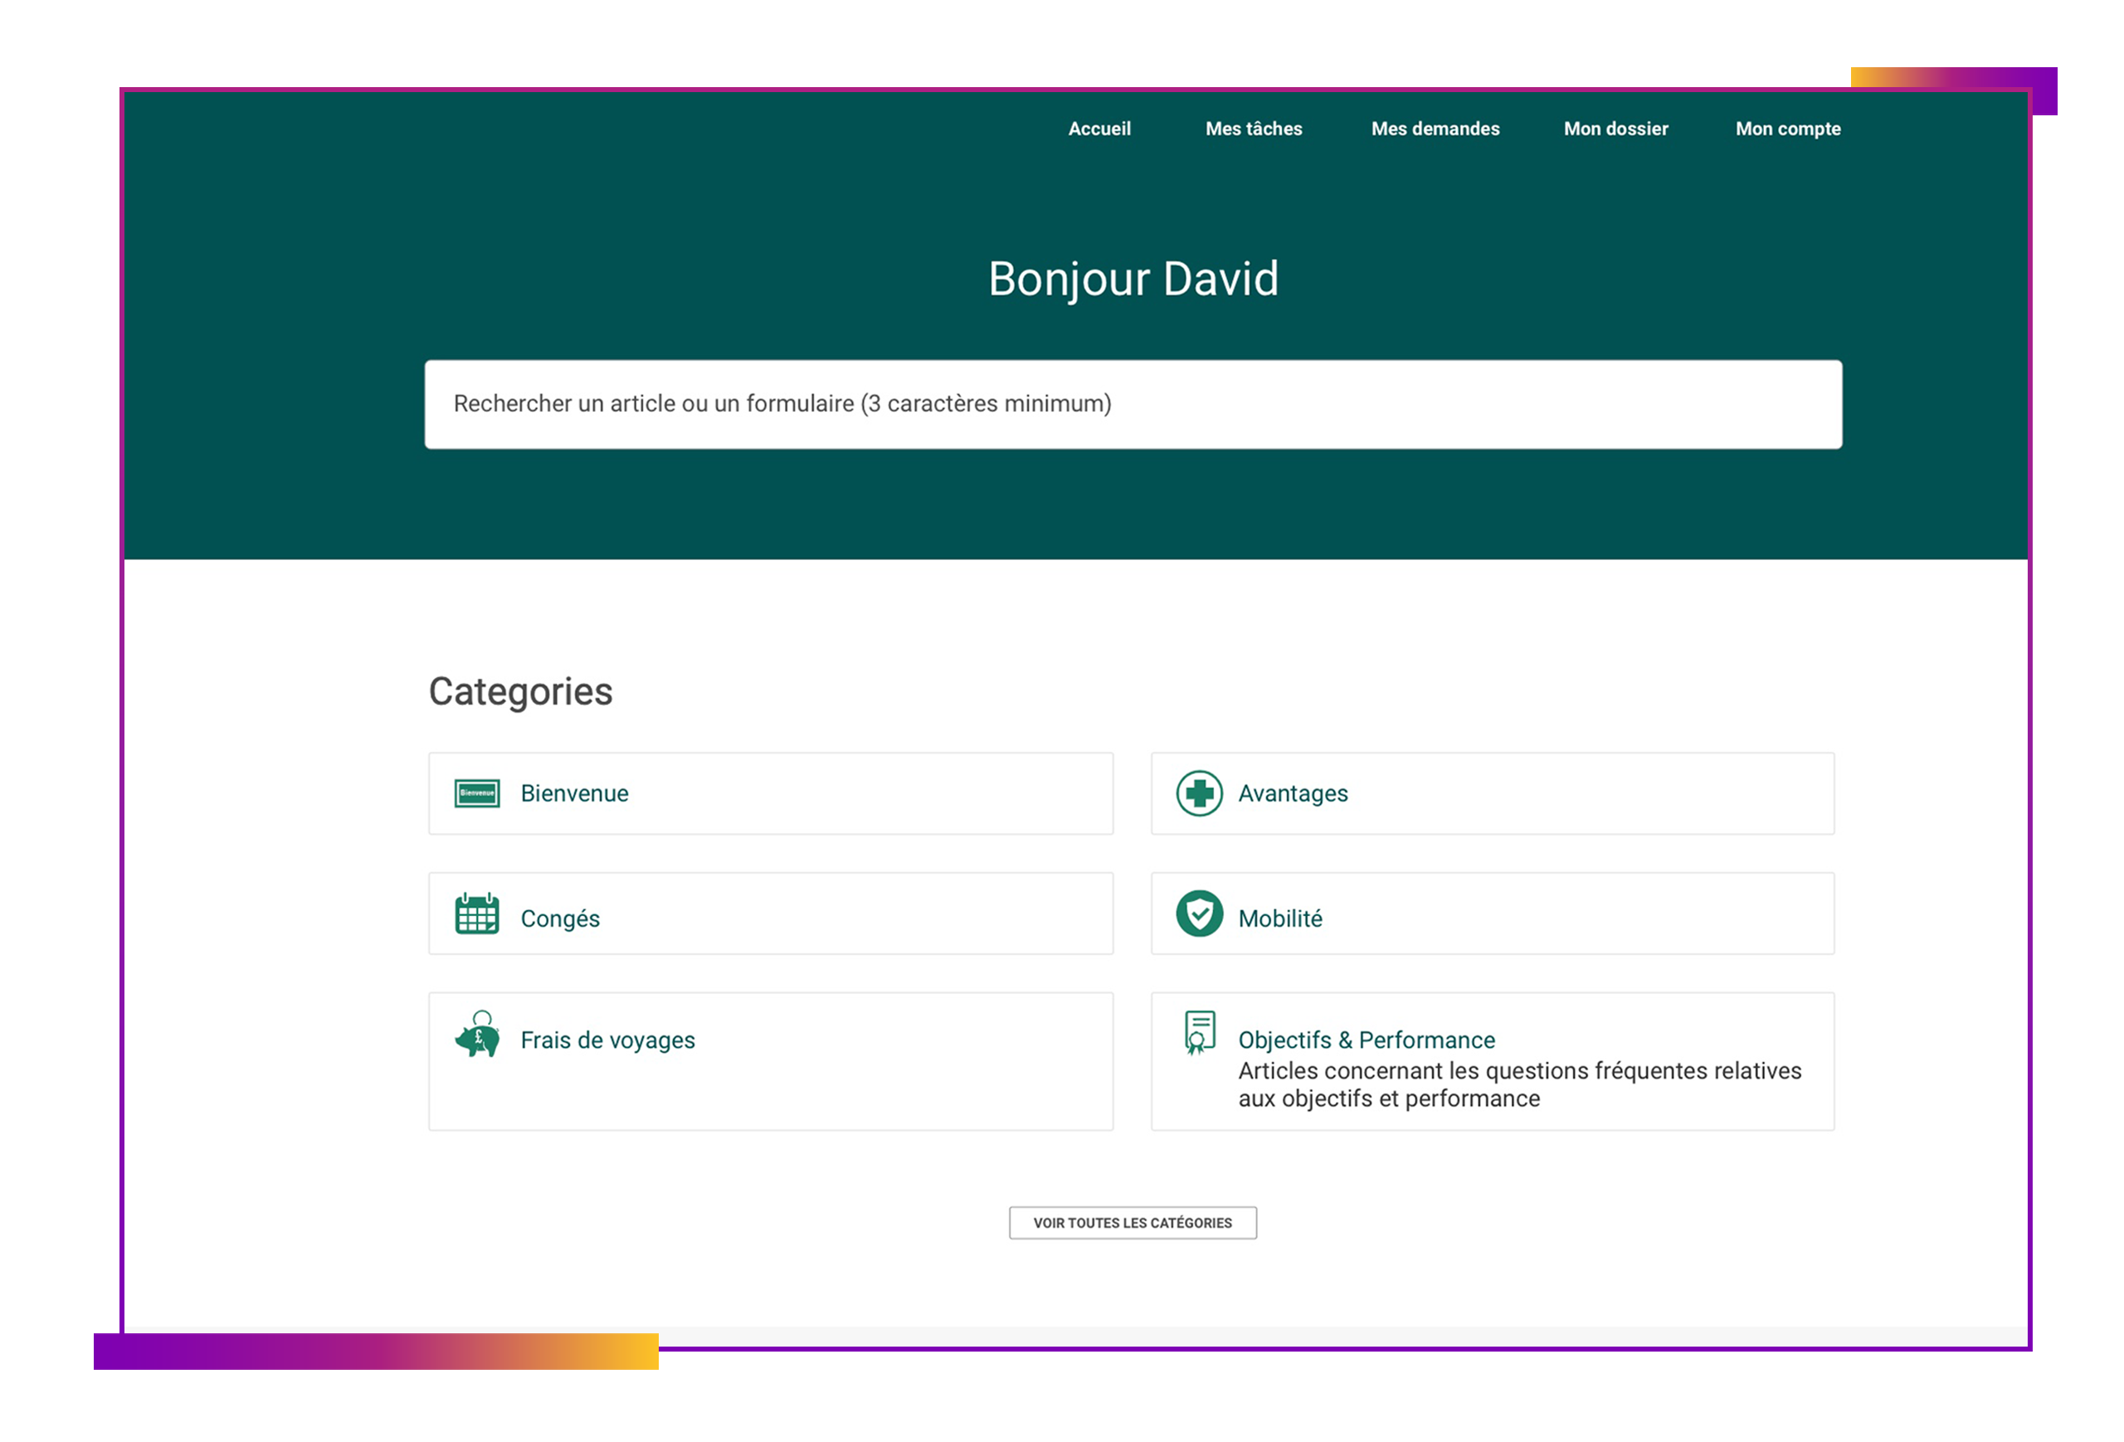This screenshot has height=1442, width=2124.
Task: Click the Avantages plus-circle icon
Action: coord(1199,793)
